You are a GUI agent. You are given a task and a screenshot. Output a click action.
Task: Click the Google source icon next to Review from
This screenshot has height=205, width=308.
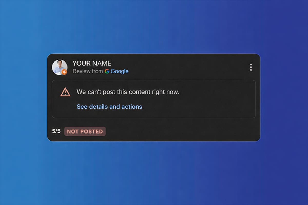pyautogui.click(x=108, y=71)
